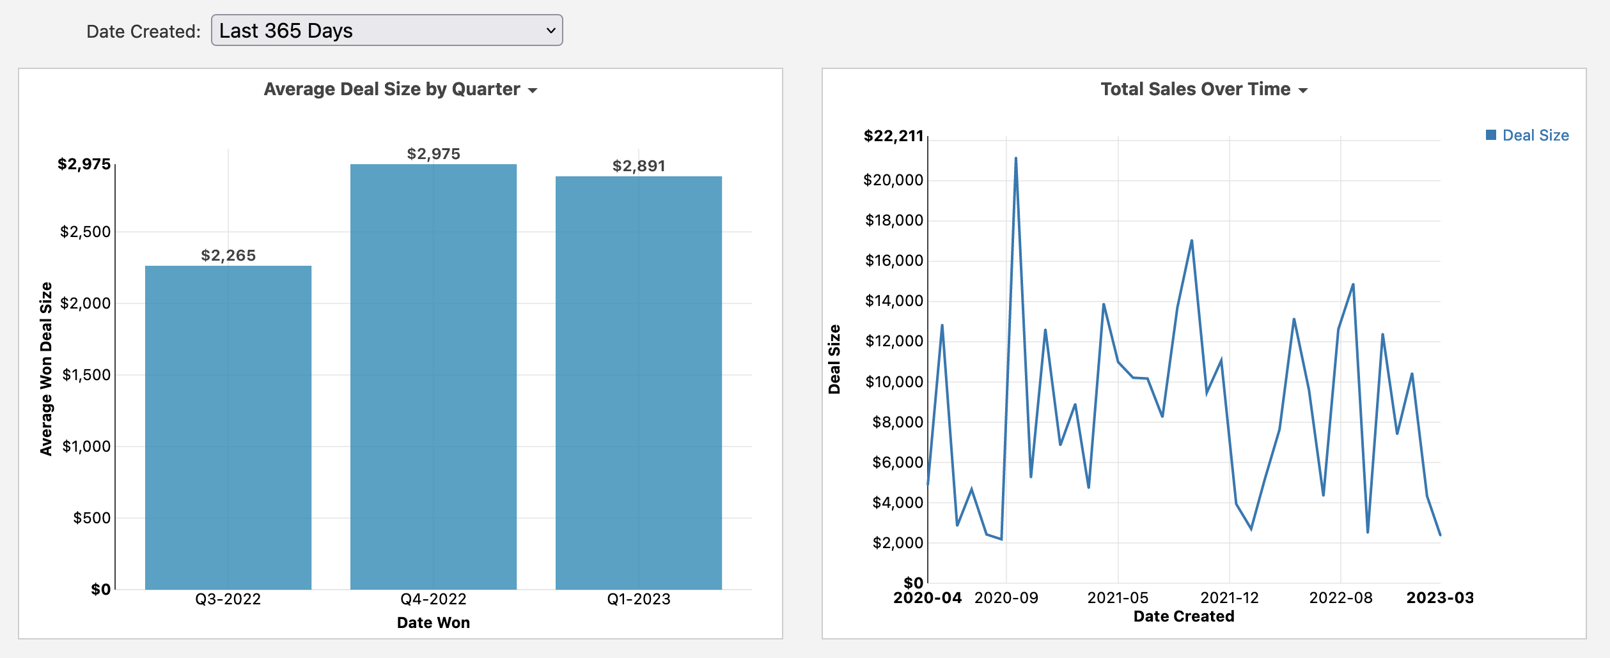Click the peak near 2020-09 on the line
Viewport: 1610px width, 658px height.
click(x=1017, y=157)
